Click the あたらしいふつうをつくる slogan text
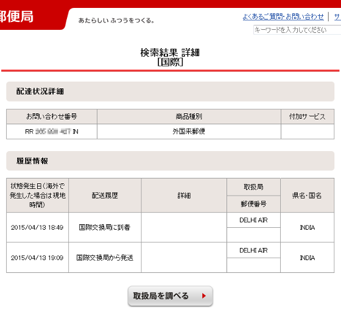This screenshot has height=318, width=341. (116, 21)
